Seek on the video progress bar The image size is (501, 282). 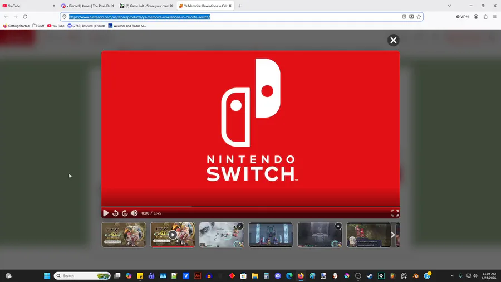[250, 207]
